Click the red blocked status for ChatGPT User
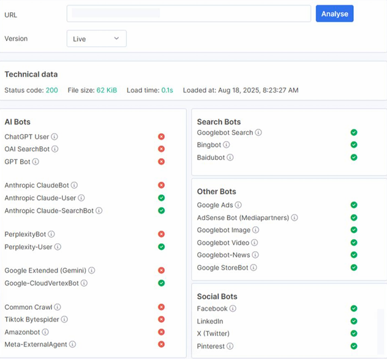 click(x=162, y=137)
